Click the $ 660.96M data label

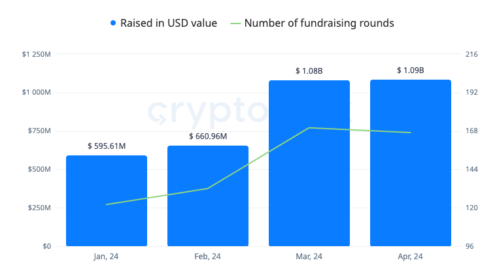pos(208,136)
